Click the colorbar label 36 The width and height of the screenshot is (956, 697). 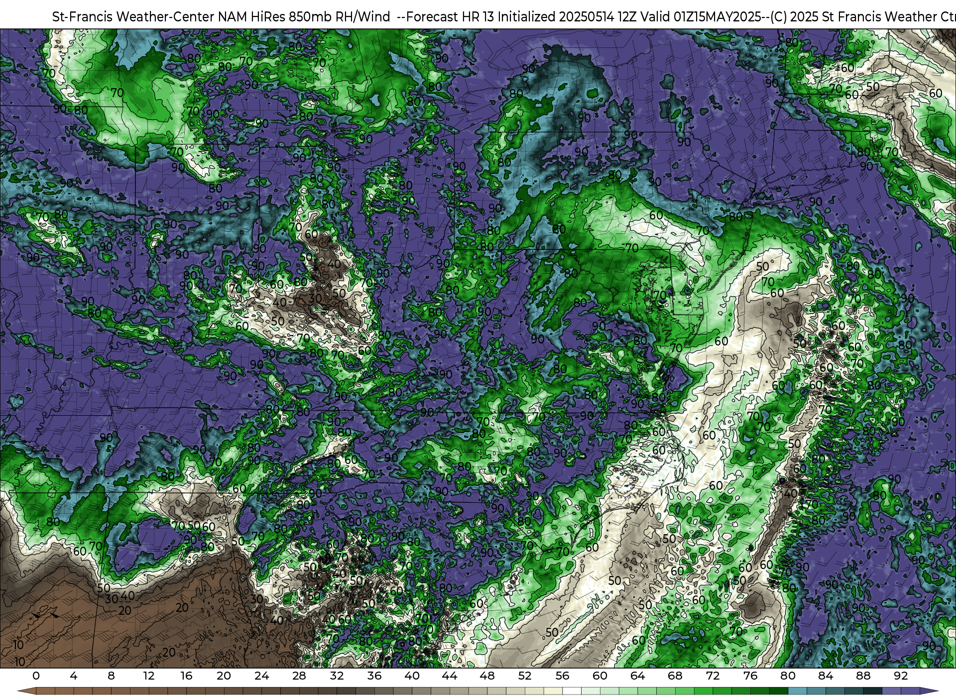point(374,676)
